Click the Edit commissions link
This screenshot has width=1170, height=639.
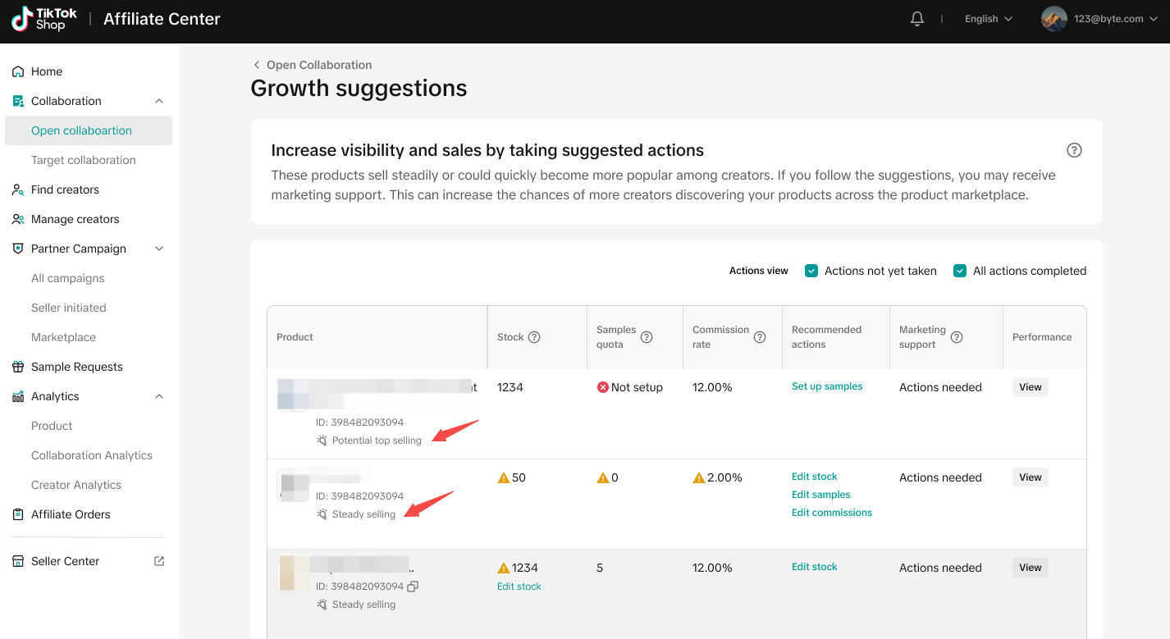(831, 513)
